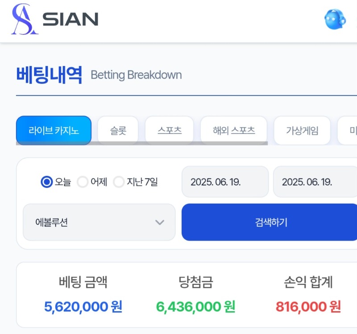The height and width of the screenshot is (334, 357).
Task: Click the SIAN logo icon
Action: point(25,19)
